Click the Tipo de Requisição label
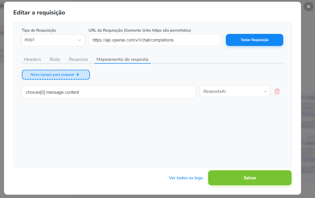 [x=39, y=30]
